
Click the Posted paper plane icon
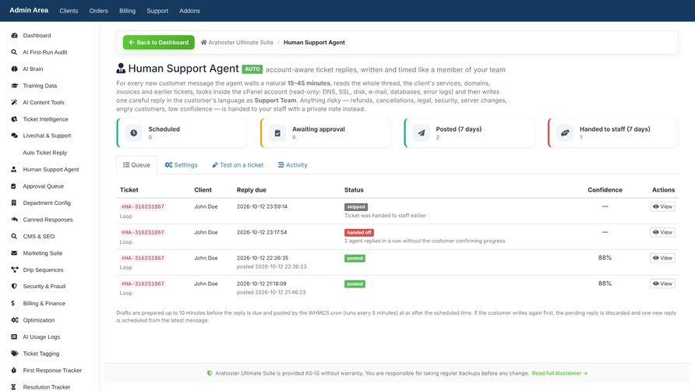pos(421,133)
